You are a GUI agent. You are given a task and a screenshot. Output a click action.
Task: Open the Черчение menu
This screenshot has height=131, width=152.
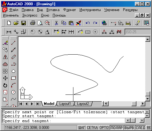pyautogui.click(x=112, y=10)
